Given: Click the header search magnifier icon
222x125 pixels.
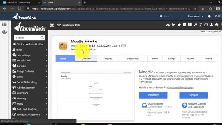Looking at the screenshot, I should coord(161,16).
